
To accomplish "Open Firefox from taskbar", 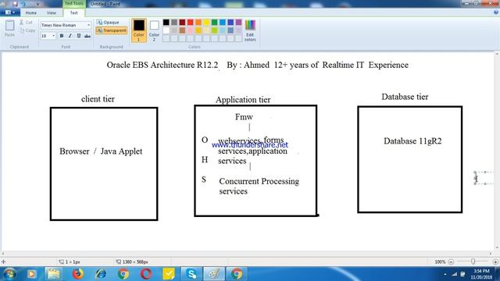I will pyautogui.click(x=77, y=274).
